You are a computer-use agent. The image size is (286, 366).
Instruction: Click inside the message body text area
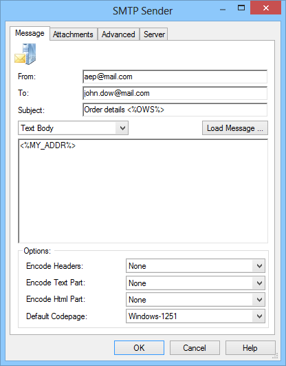click(x=143, y=191)
